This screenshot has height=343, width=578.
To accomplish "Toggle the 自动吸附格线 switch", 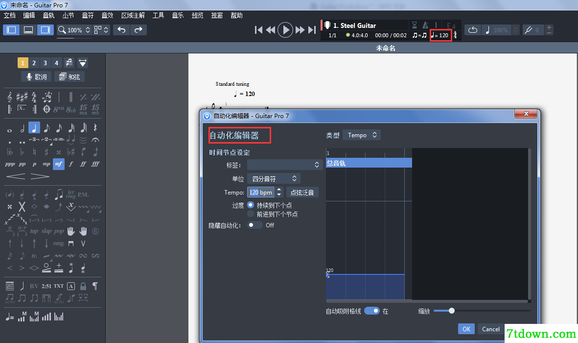I will 371,311.
